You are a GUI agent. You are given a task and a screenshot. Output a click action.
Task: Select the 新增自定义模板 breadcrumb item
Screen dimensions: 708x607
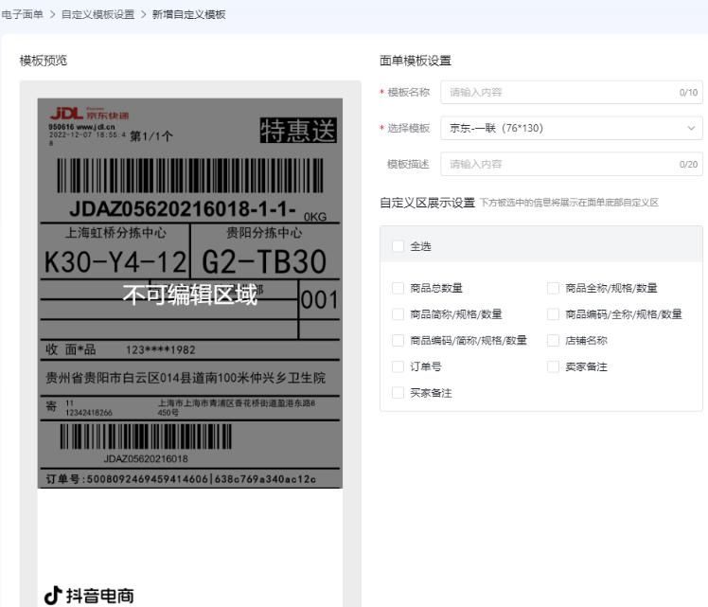(188, 14)
